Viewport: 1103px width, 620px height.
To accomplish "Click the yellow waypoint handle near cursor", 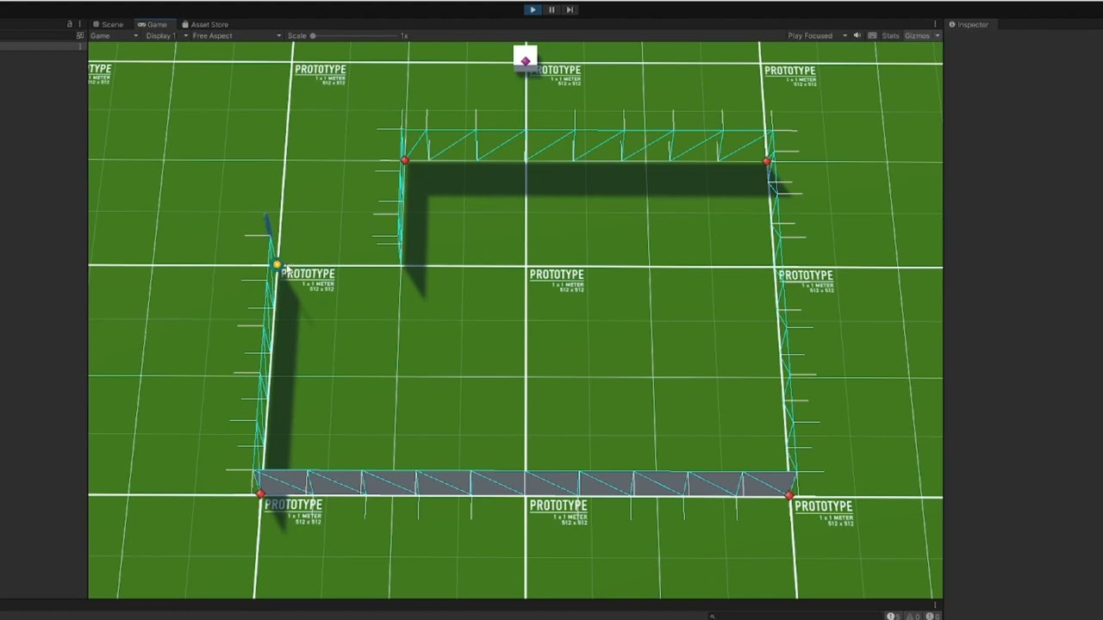I will coord(276,265).
